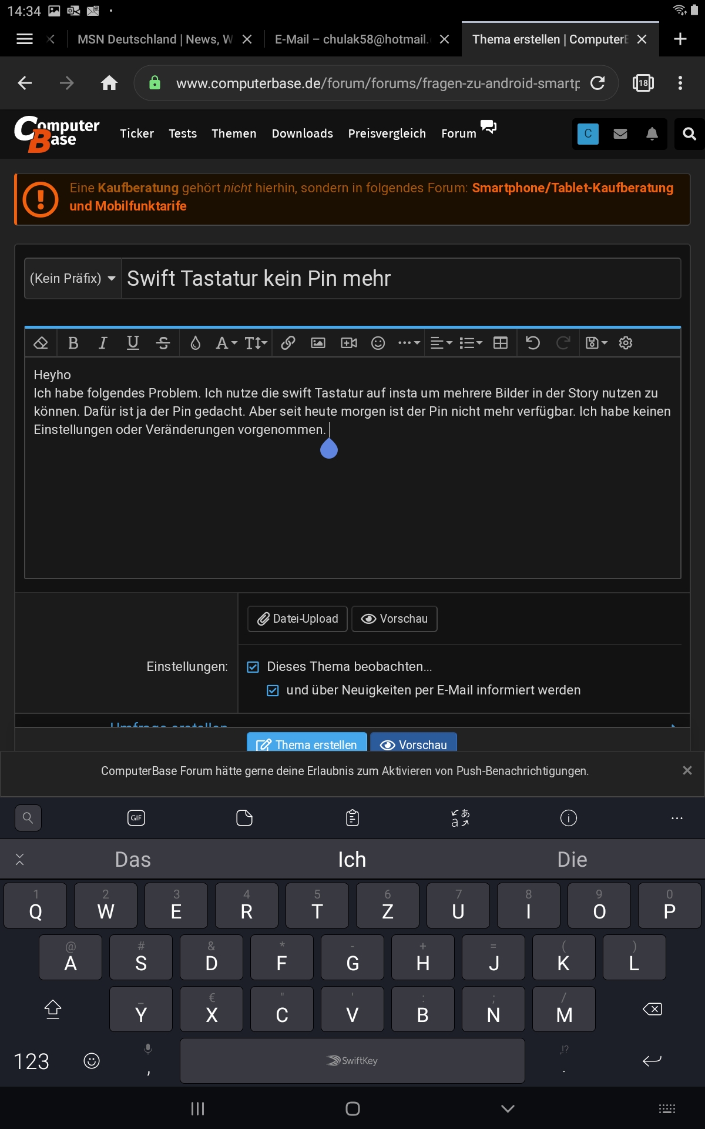Screen dimensions: 705x1129
Task: Toggle BB-code mode gear icon
Action: pos(626,343)
